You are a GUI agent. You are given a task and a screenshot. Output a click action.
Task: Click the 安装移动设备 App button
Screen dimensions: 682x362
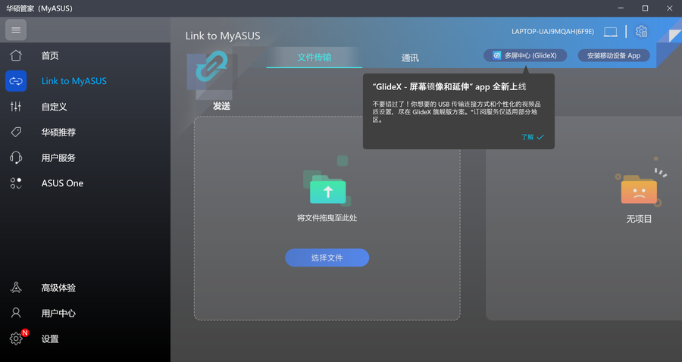point(613,55)
